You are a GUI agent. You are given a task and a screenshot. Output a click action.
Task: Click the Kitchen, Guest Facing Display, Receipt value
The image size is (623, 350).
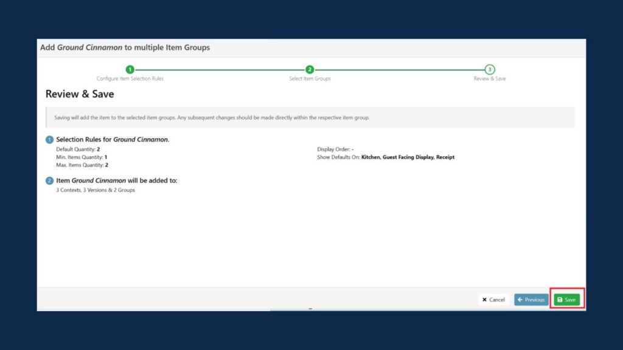coord(408,157)
